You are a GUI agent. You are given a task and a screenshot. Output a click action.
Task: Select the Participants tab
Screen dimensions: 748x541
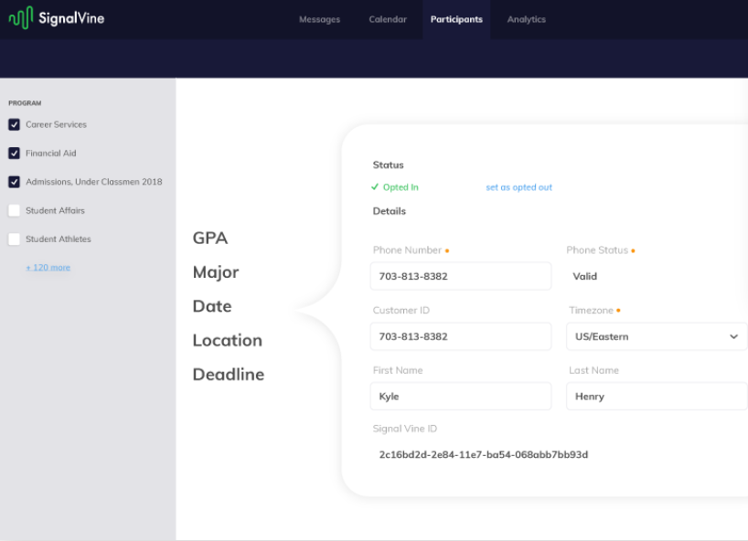pos(456,18)
